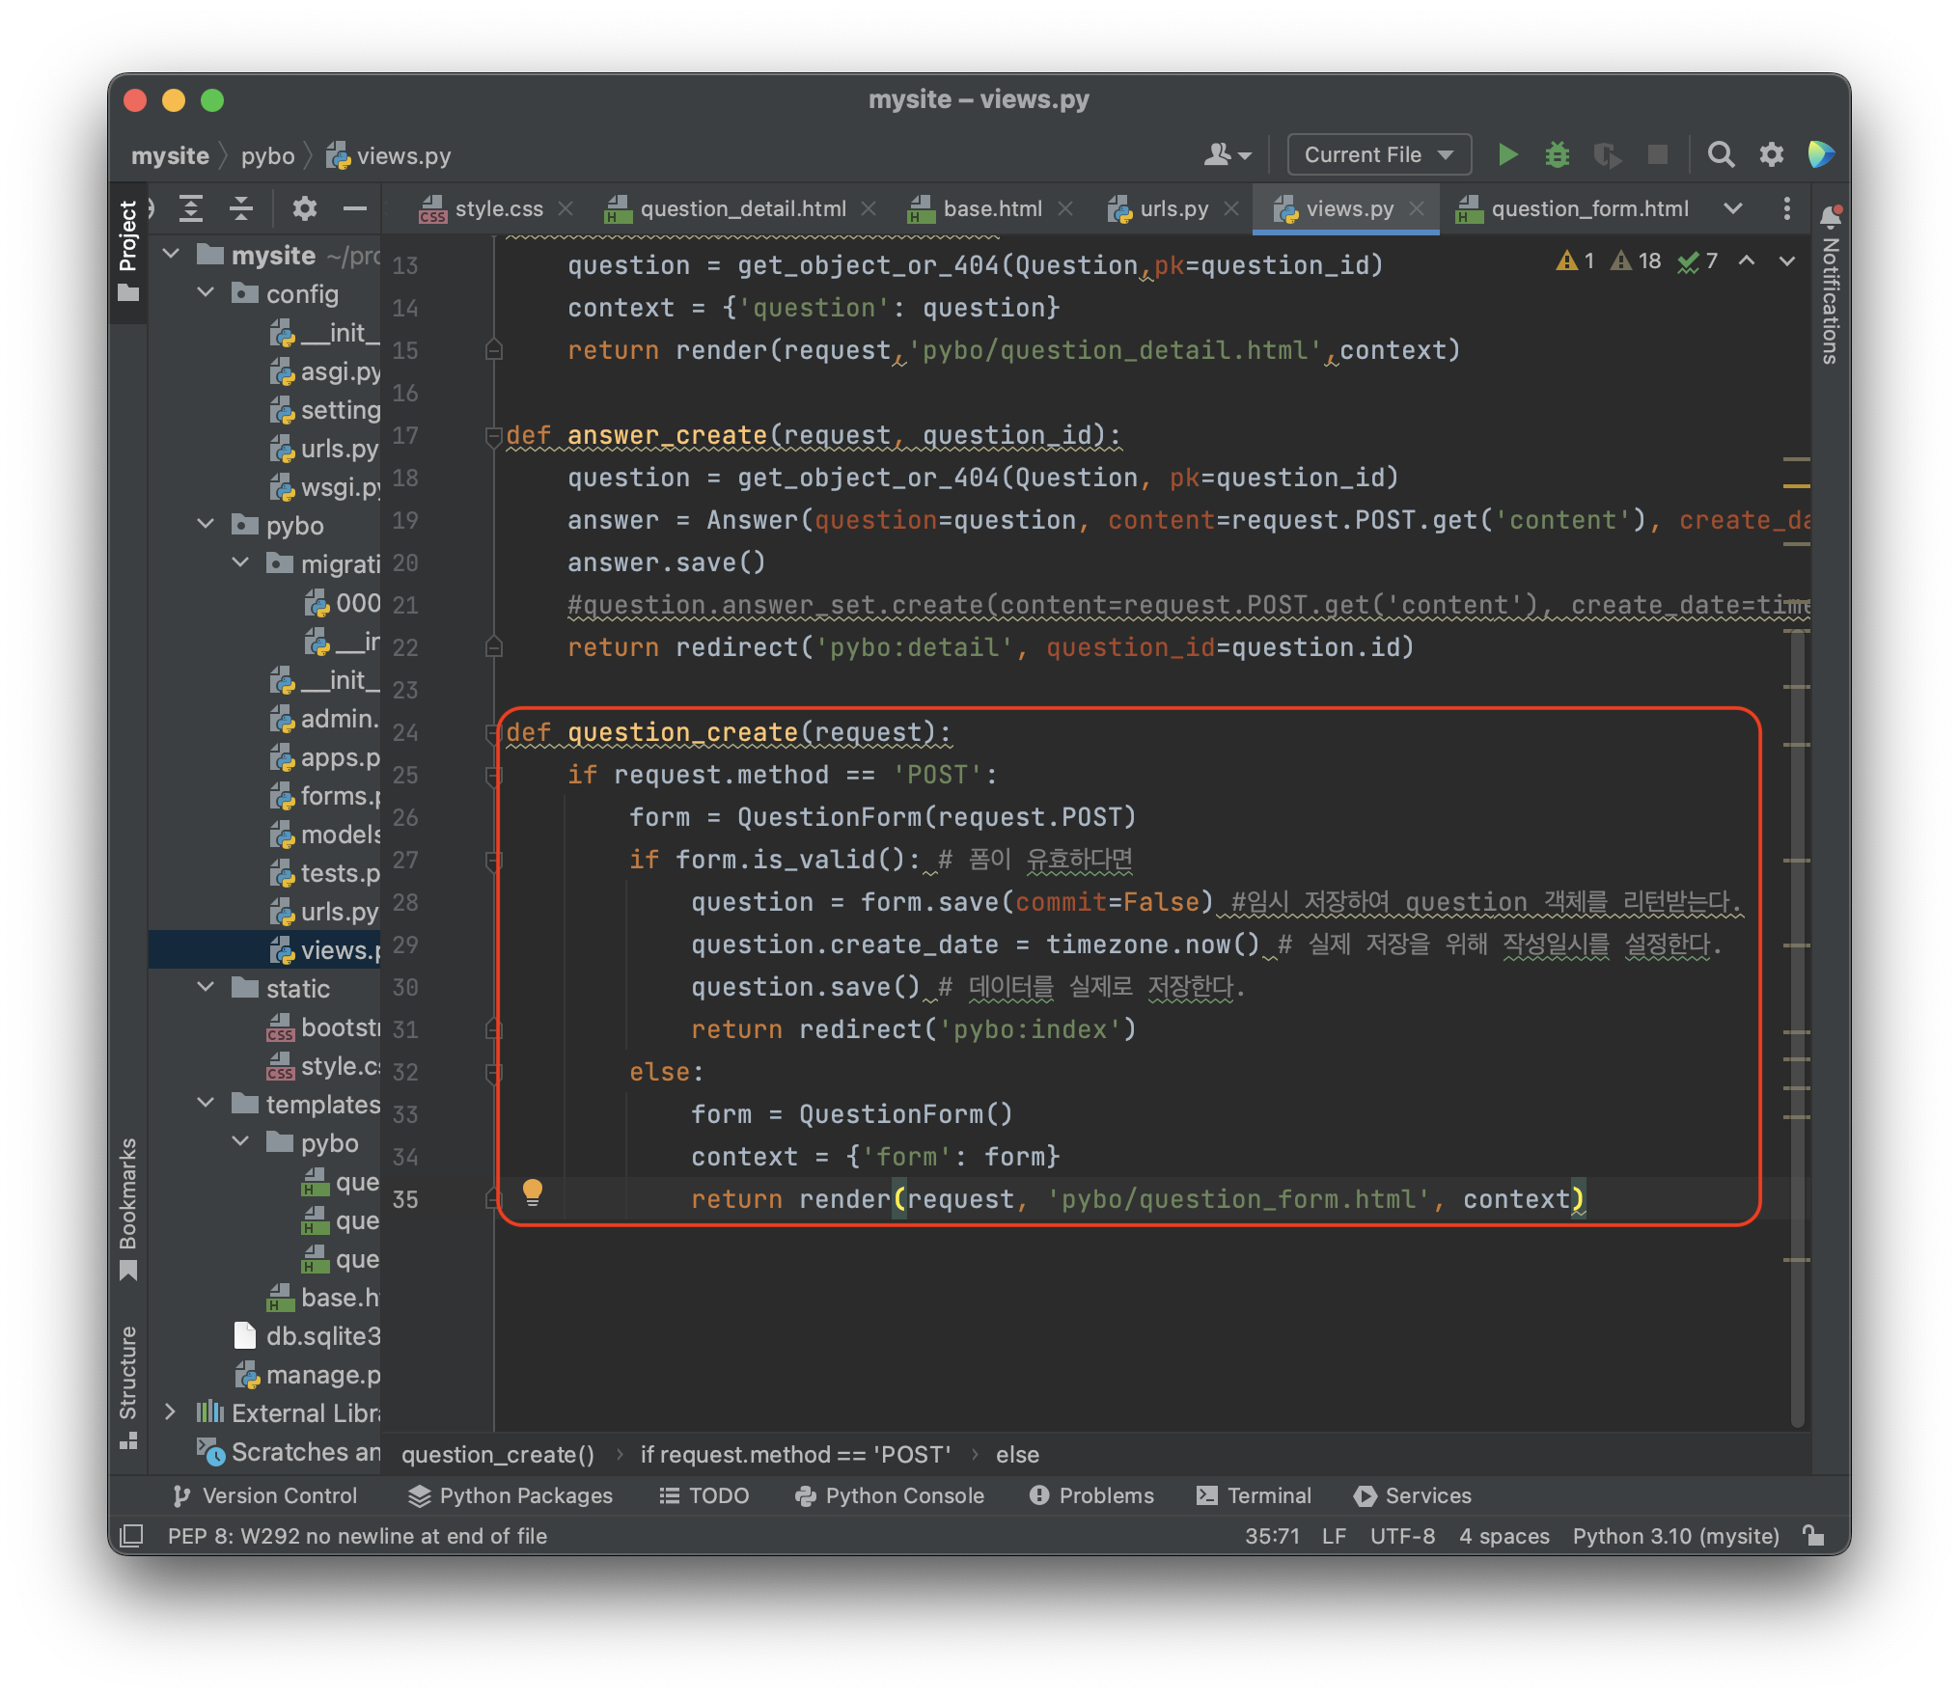
Task: Expand External Libraries node
Action: [171, 1412]
